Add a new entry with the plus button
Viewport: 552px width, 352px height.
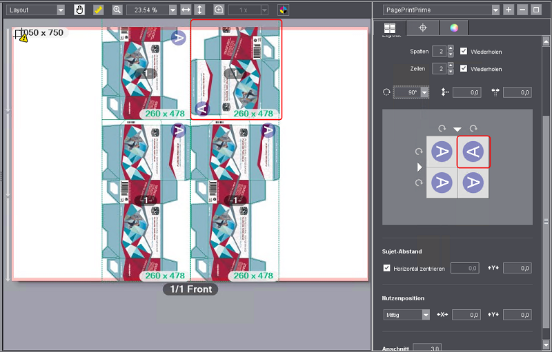pyautogui.click(x=509, y=10)
